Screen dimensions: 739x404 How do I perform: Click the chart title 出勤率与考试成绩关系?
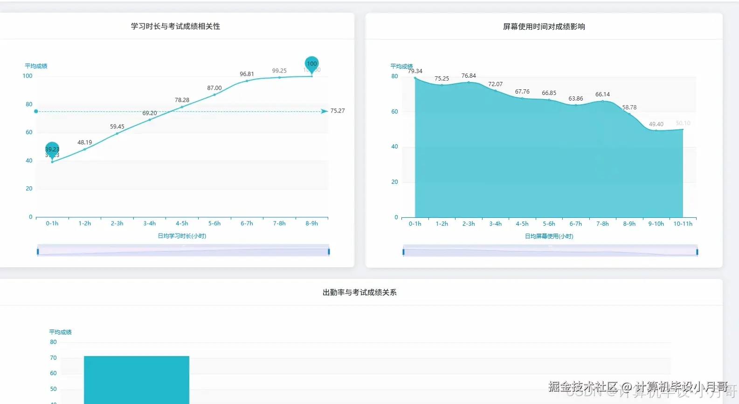click(359, 292)
